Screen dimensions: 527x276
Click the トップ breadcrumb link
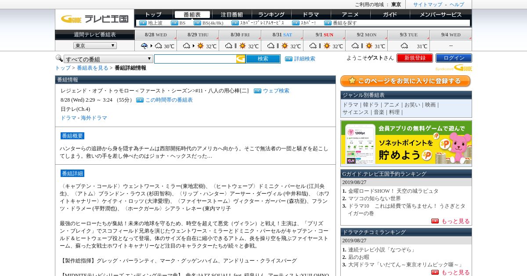(62, 68)
